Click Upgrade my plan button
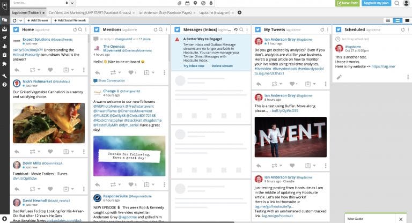The width and height of the screenshot is (412, 223). tap(376, 3)
